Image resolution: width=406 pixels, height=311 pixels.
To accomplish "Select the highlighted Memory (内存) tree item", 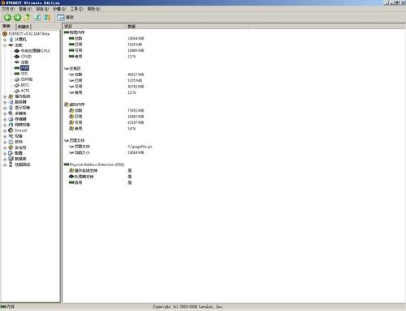I will coord(24,68).
